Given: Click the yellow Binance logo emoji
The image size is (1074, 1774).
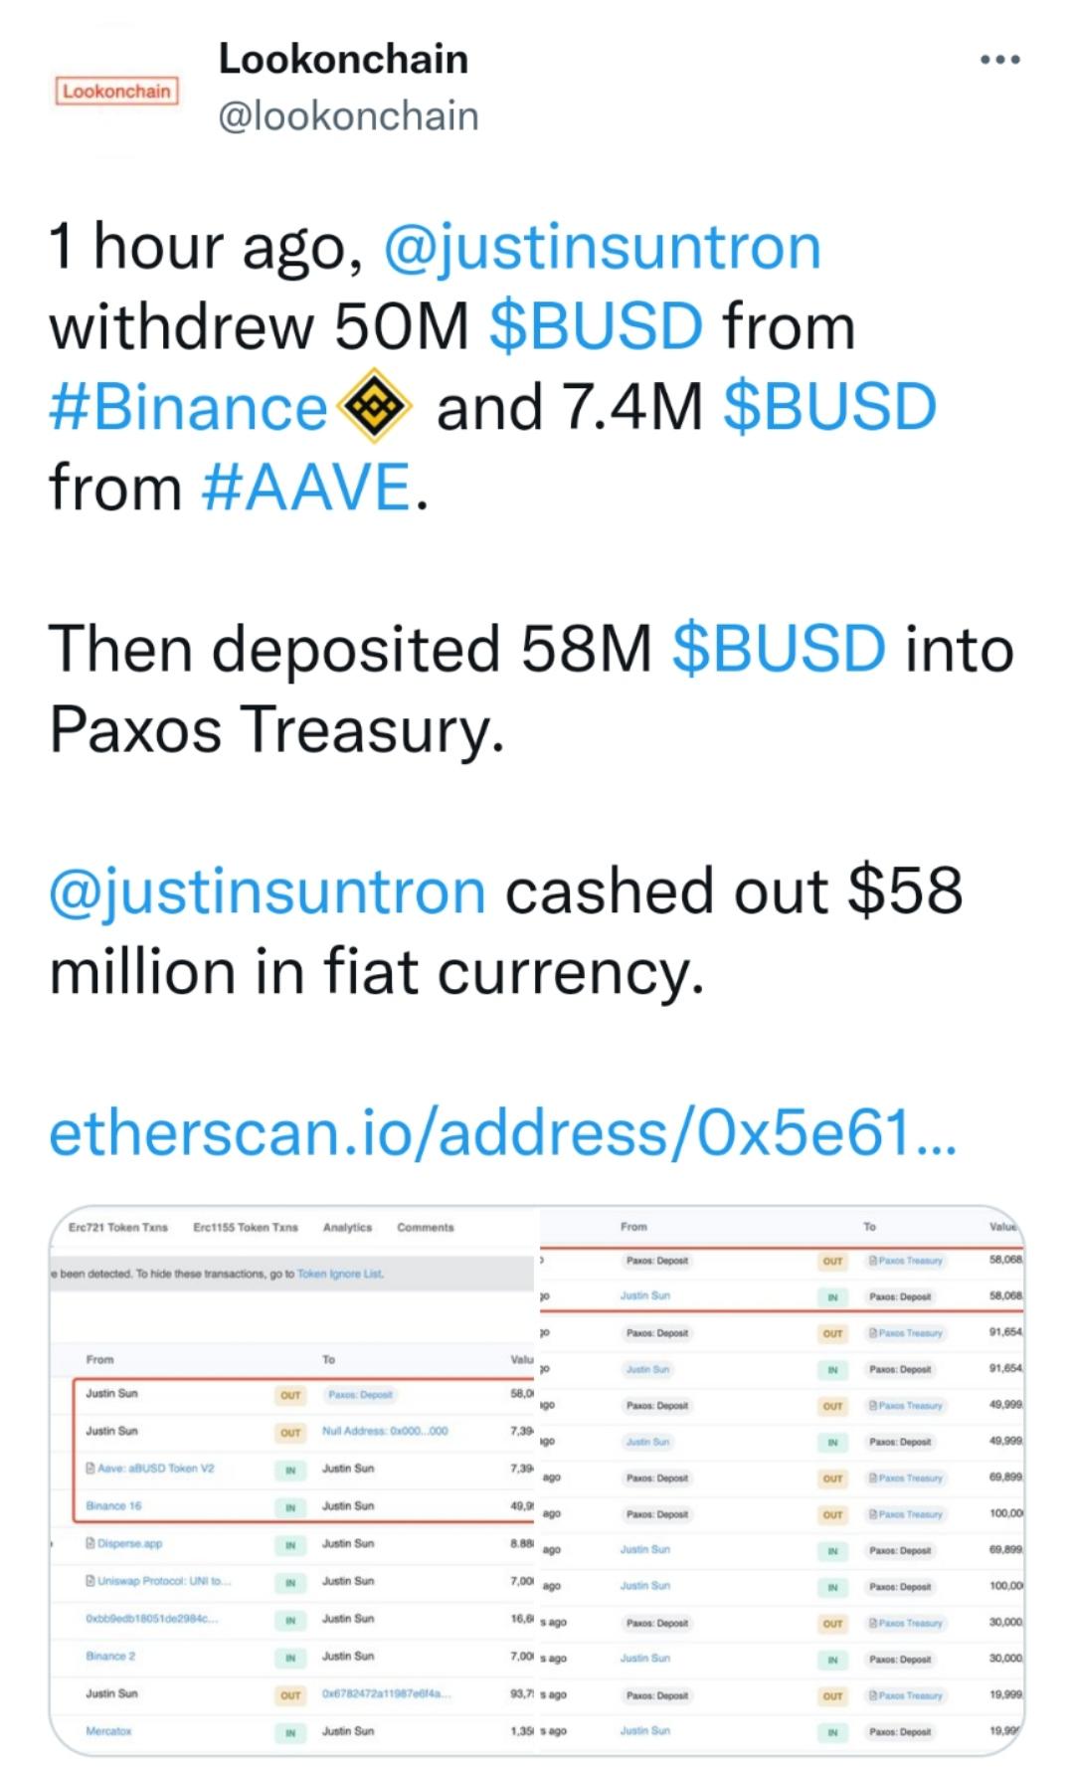Looking at the screenshot, I should pos(374,406).
